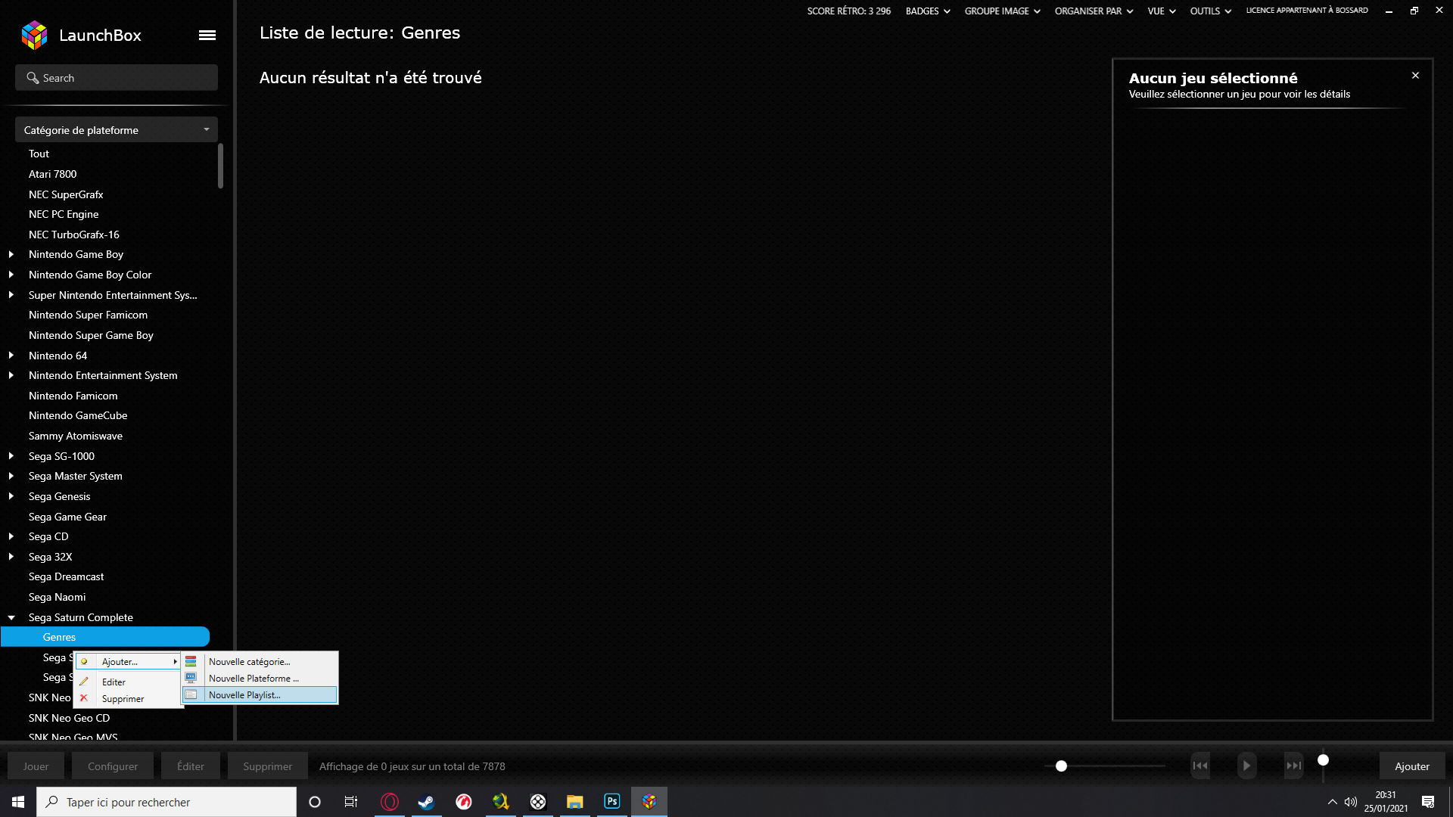Viewport: 1453px width, 817px height.
Task: Choose Ajouter... in context menu
Action: [128, 662]
